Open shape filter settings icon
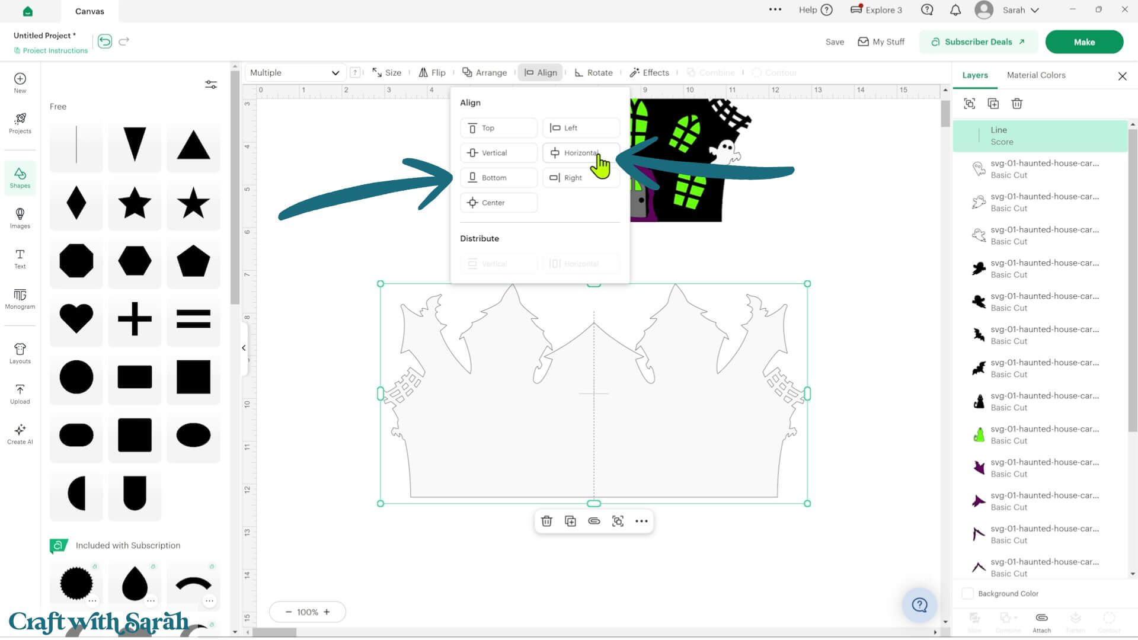Viewport: 1138px width, 640px height. (x=211, y=84)
